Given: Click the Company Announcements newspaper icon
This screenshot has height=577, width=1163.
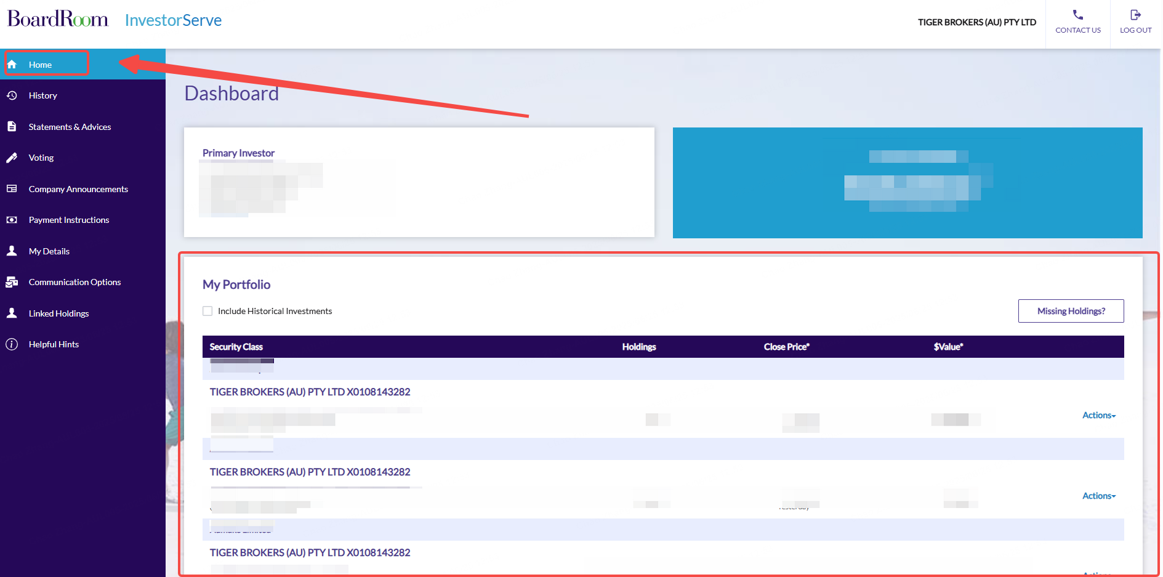Looking at the screenshot, I should click(x=12, y=188).
